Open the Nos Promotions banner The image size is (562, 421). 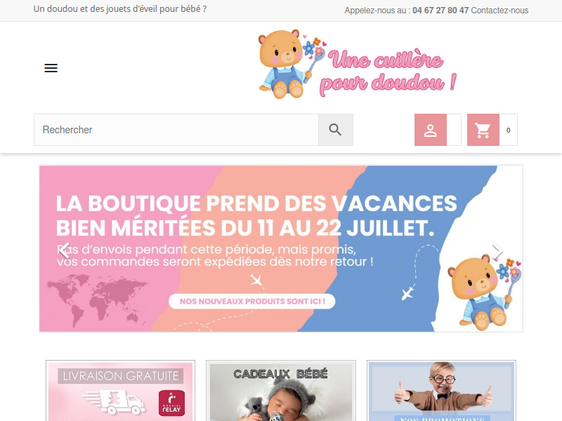click(441, 391)
